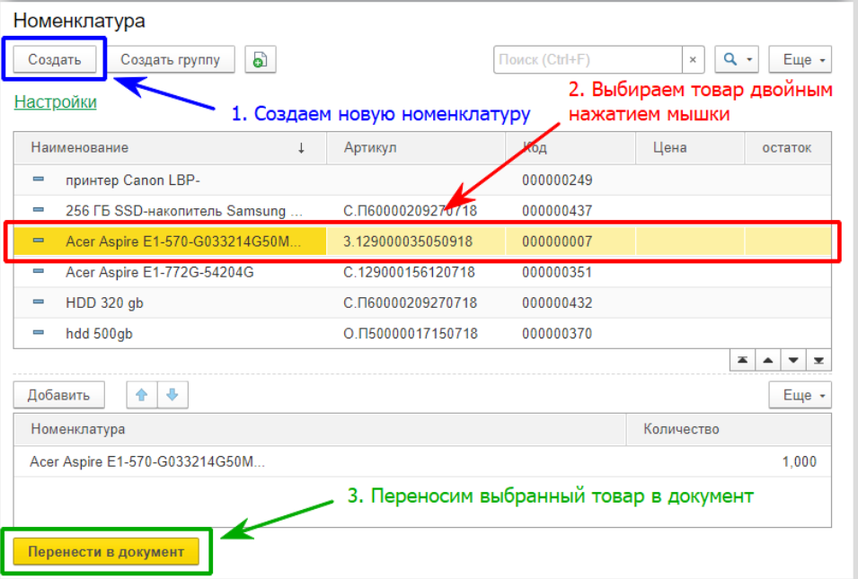Click the остаток column header

click(x=788, y=147)
